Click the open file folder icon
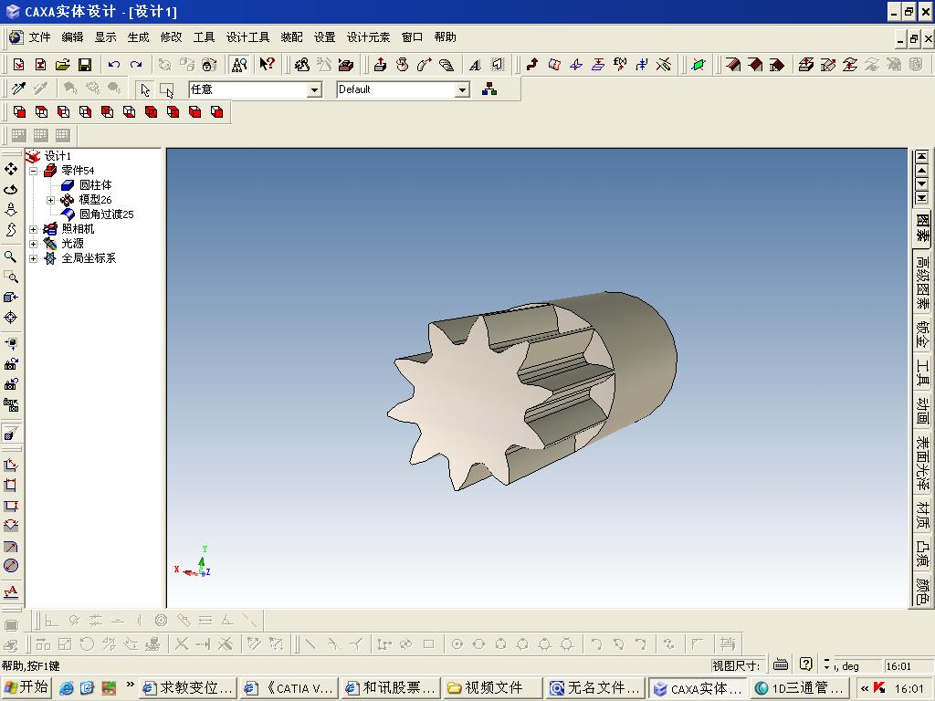This screenshot has height=701, width=935. click(63, 65)
